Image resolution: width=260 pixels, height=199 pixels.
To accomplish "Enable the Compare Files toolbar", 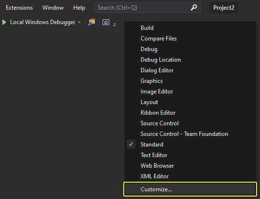I will (x=190, y=39).
